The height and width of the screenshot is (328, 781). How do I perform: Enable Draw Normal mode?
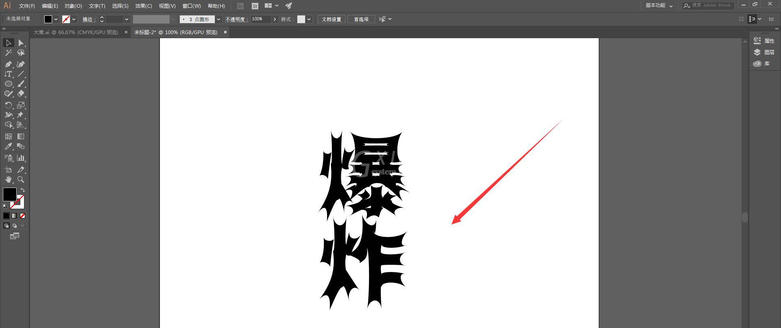[x=6, y=226]
